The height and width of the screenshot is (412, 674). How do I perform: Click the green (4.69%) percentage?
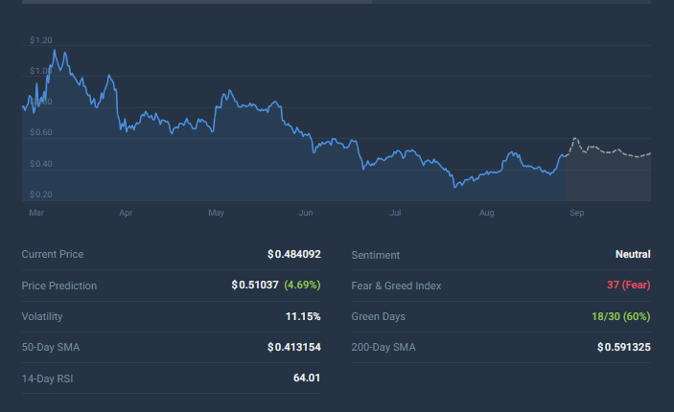coord(302,285)
